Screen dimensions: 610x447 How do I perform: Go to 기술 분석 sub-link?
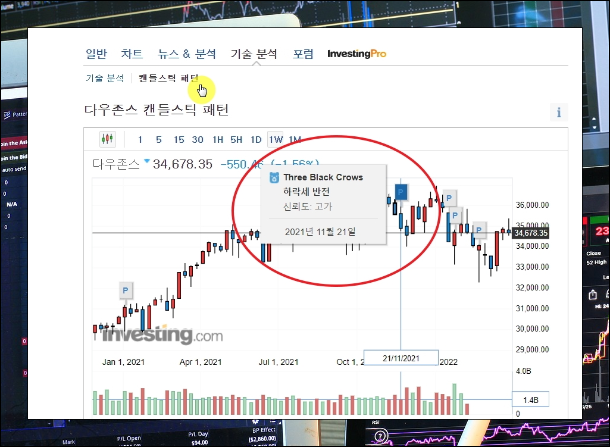(105, 78)
